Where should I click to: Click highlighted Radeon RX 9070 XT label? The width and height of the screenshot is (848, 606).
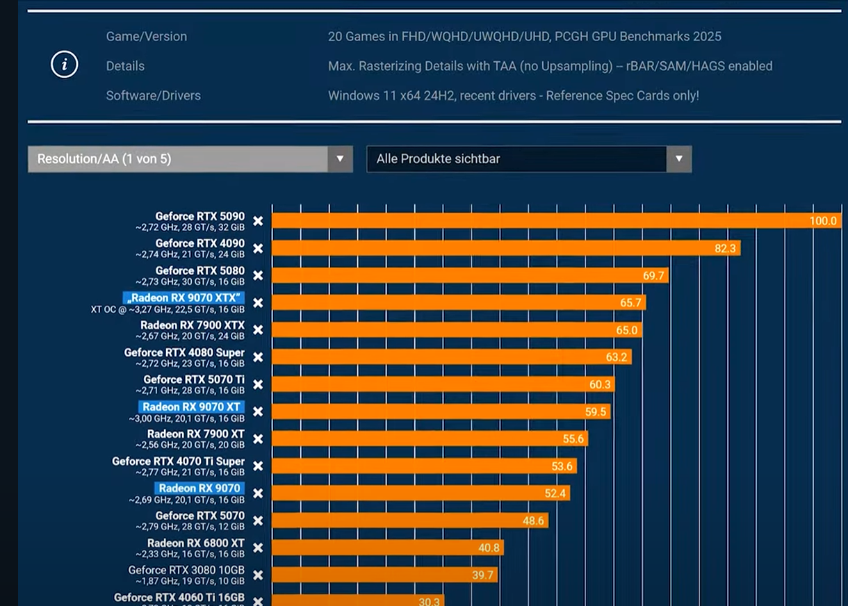[x=191, y=407]
